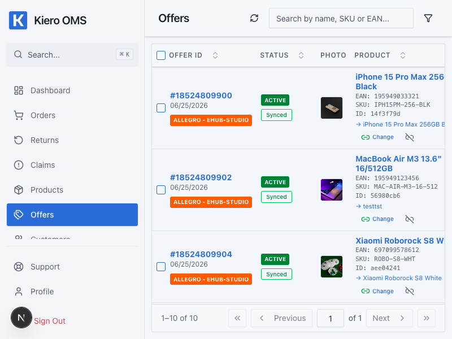Change linked product for MacBook offer
The height and width of the screenshot is (339, 452).
coord(377,219)
